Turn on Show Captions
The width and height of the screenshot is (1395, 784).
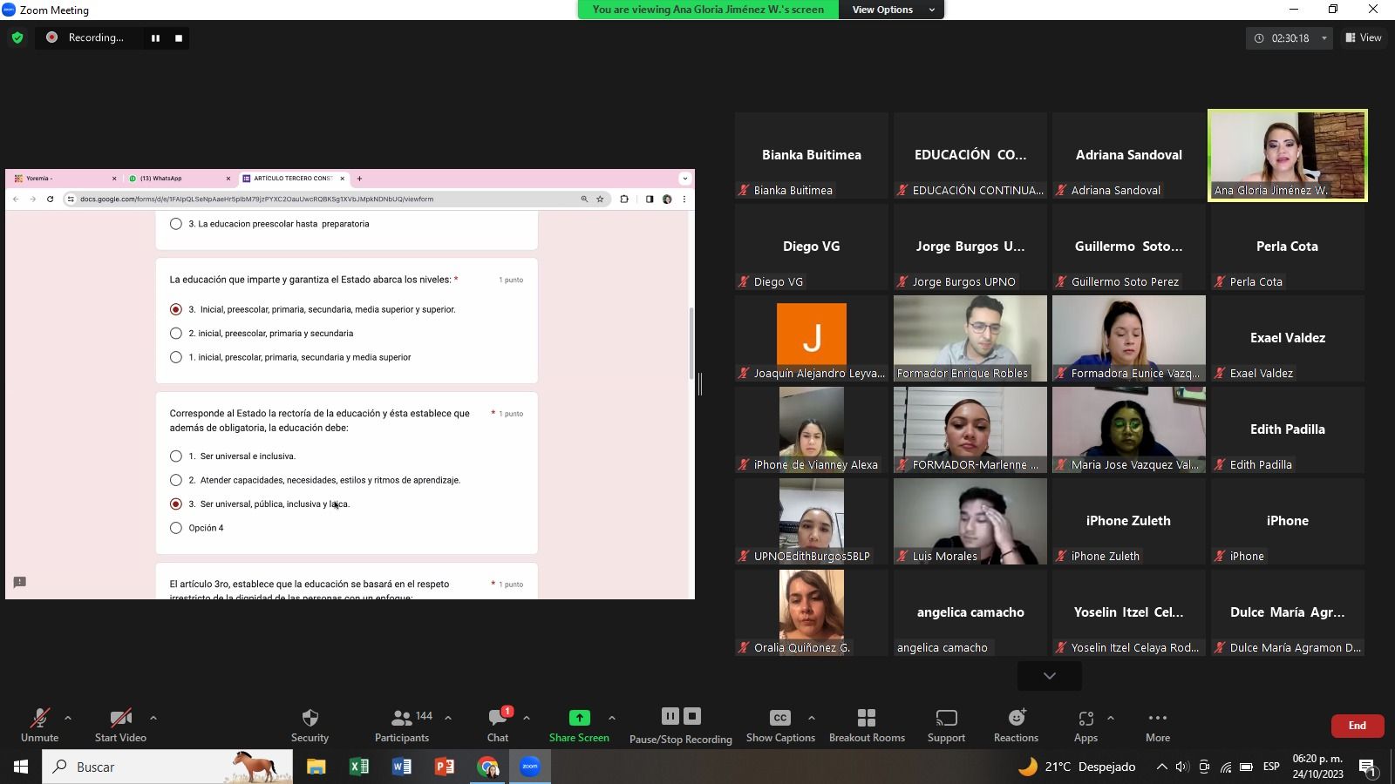779,718
